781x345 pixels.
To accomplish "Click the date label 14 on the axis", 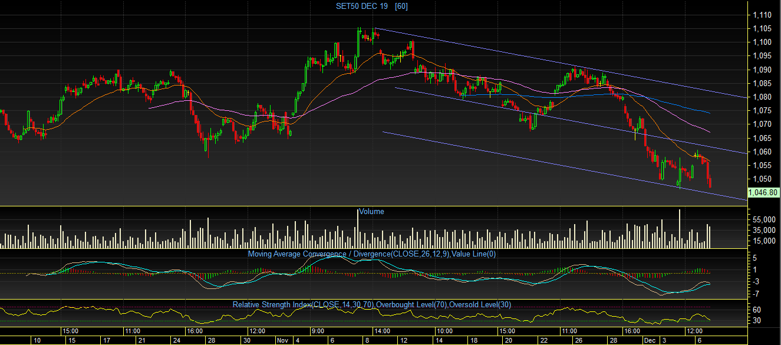I will [439, 340].
